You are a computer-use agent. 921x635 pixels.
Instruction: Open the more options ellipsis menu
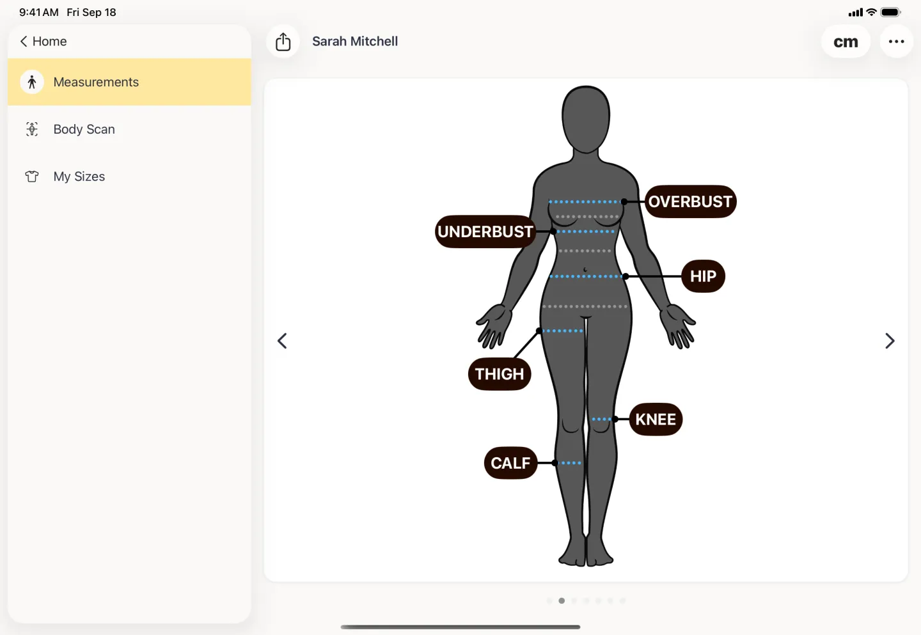[896, 42]
